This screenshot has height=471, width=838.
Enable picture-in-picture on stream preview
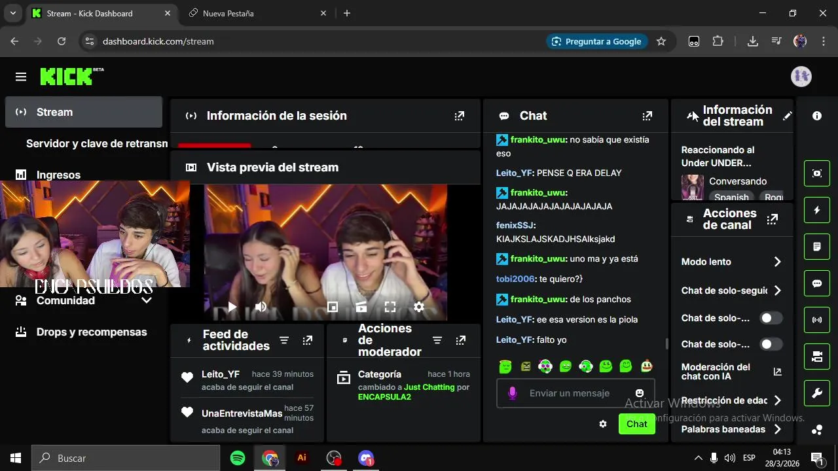tap(333, 307)
